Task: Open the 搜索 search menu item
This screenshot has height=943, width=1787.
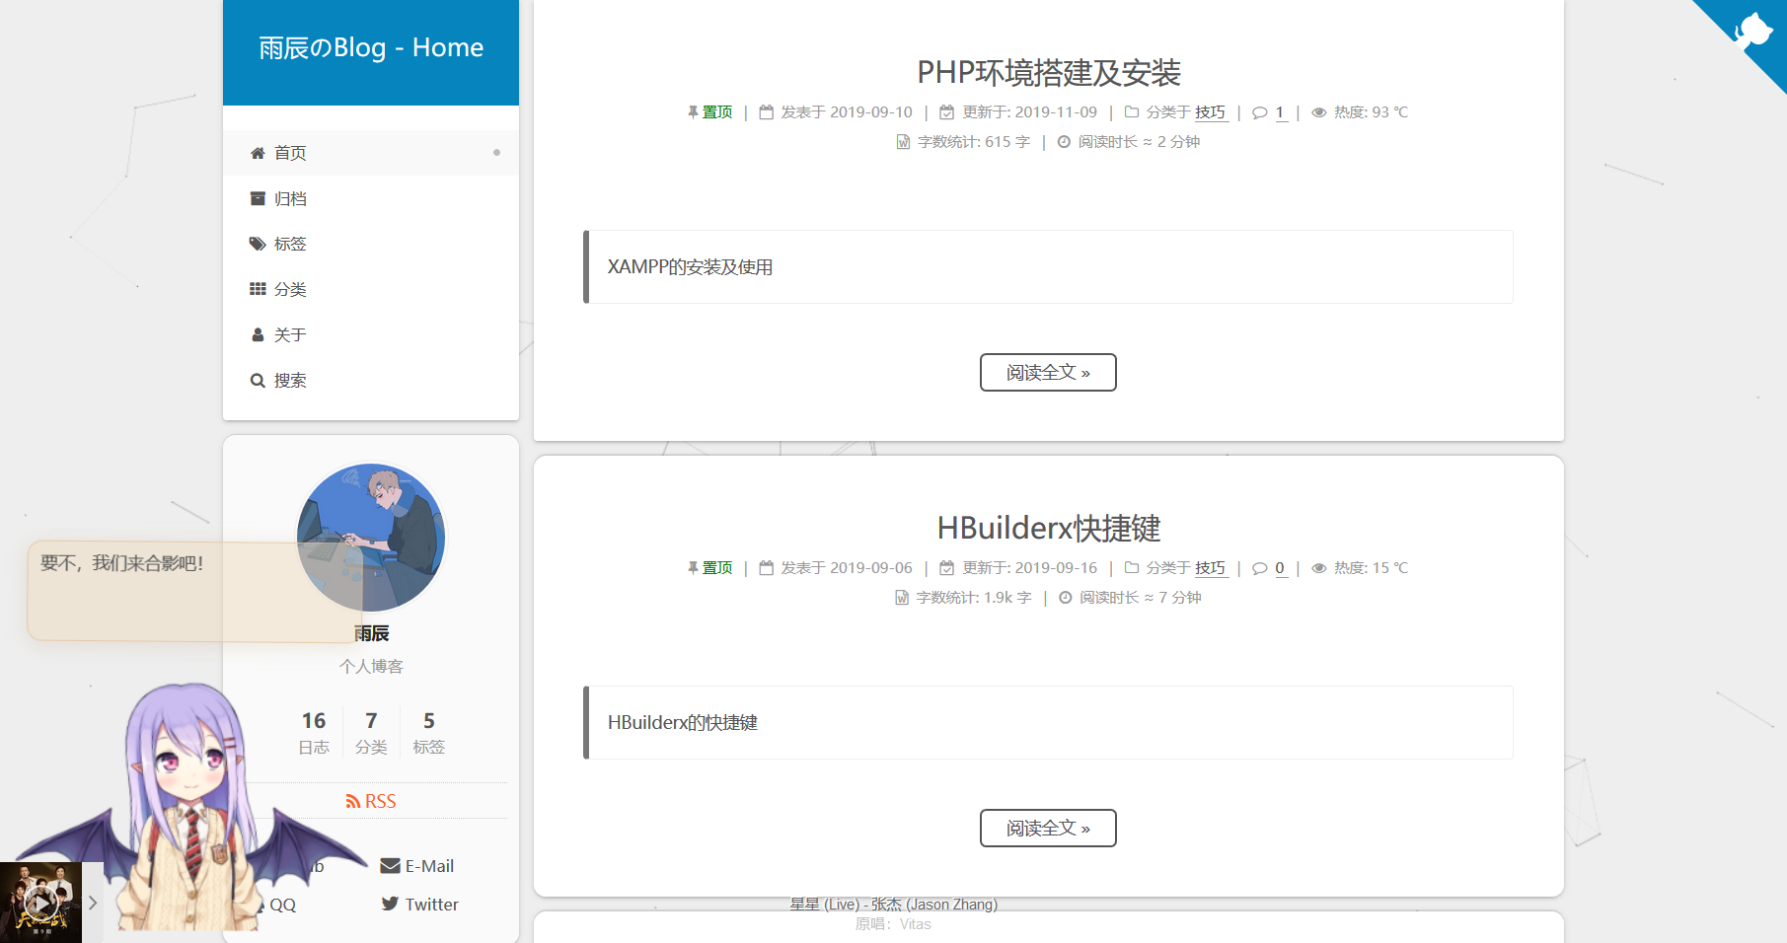Action: 371,380
